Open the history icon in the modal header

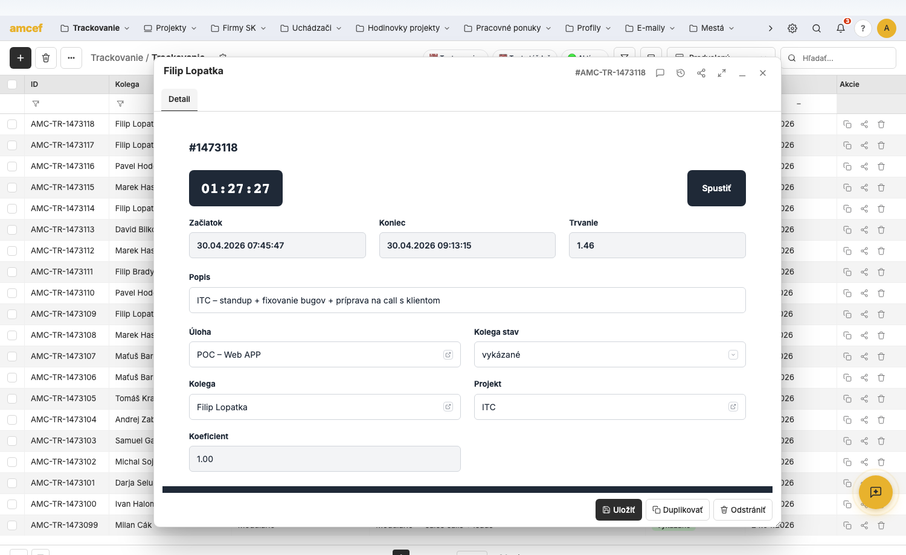click(x=681, y=73)
